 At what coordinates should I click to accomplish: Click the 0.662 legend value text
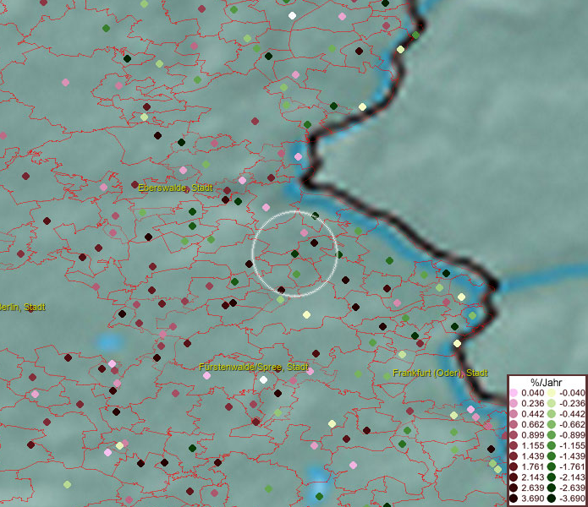(532, 425)
